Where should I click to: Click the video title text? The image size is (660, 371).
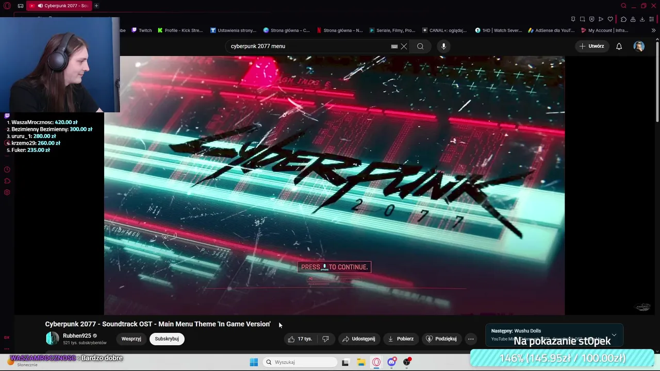[158, 324]
